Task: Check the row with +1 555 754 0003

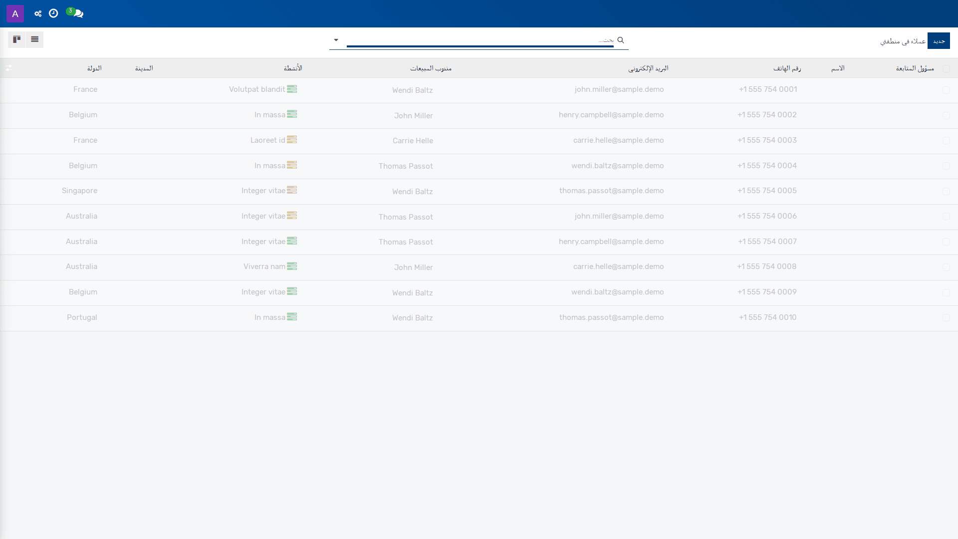Action: pyautogui.click(x=946, y=141)
